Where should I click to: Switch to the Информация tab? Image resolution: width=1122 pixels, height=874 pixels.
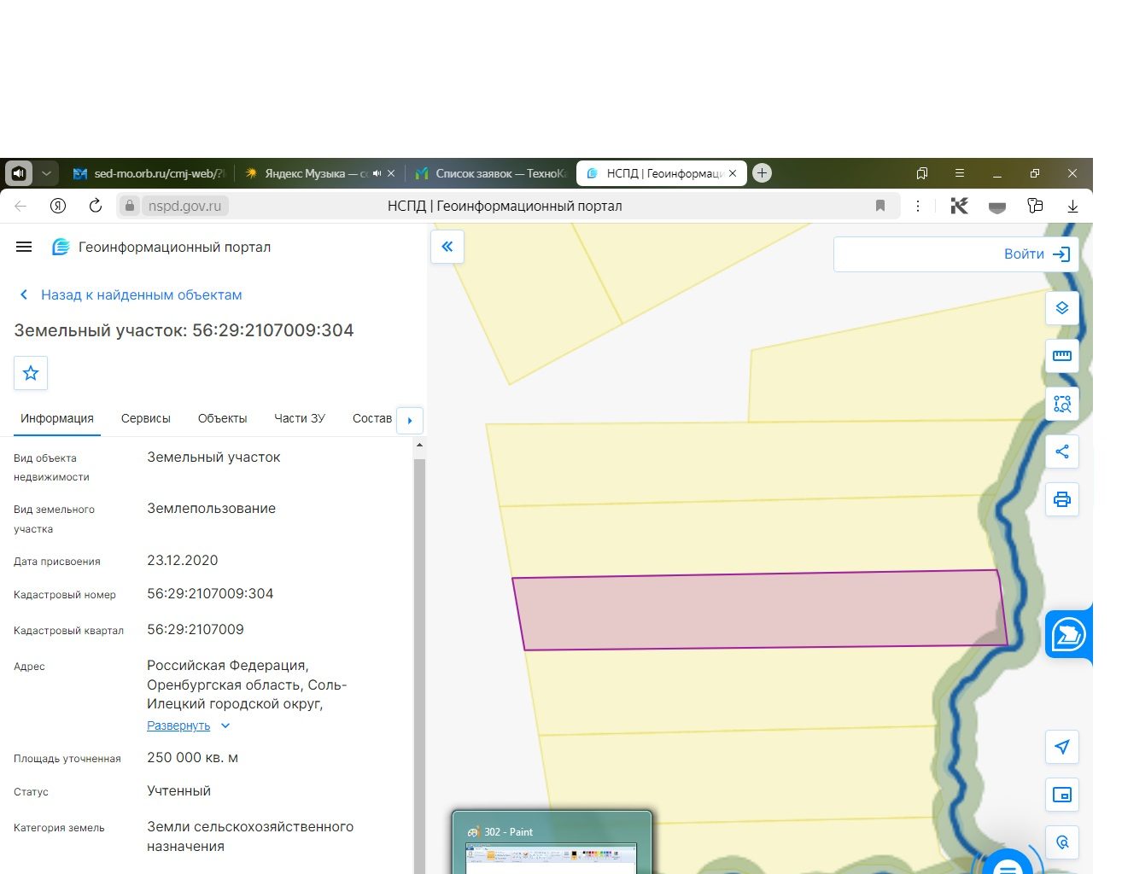coord(57,418)
